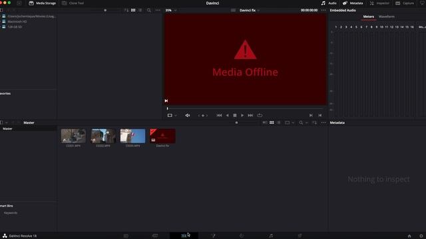The height and width of the screenshot is (239, 426).
Task: Select the C0001.MP4 clip thumbnail
Action: coord(73,135)
